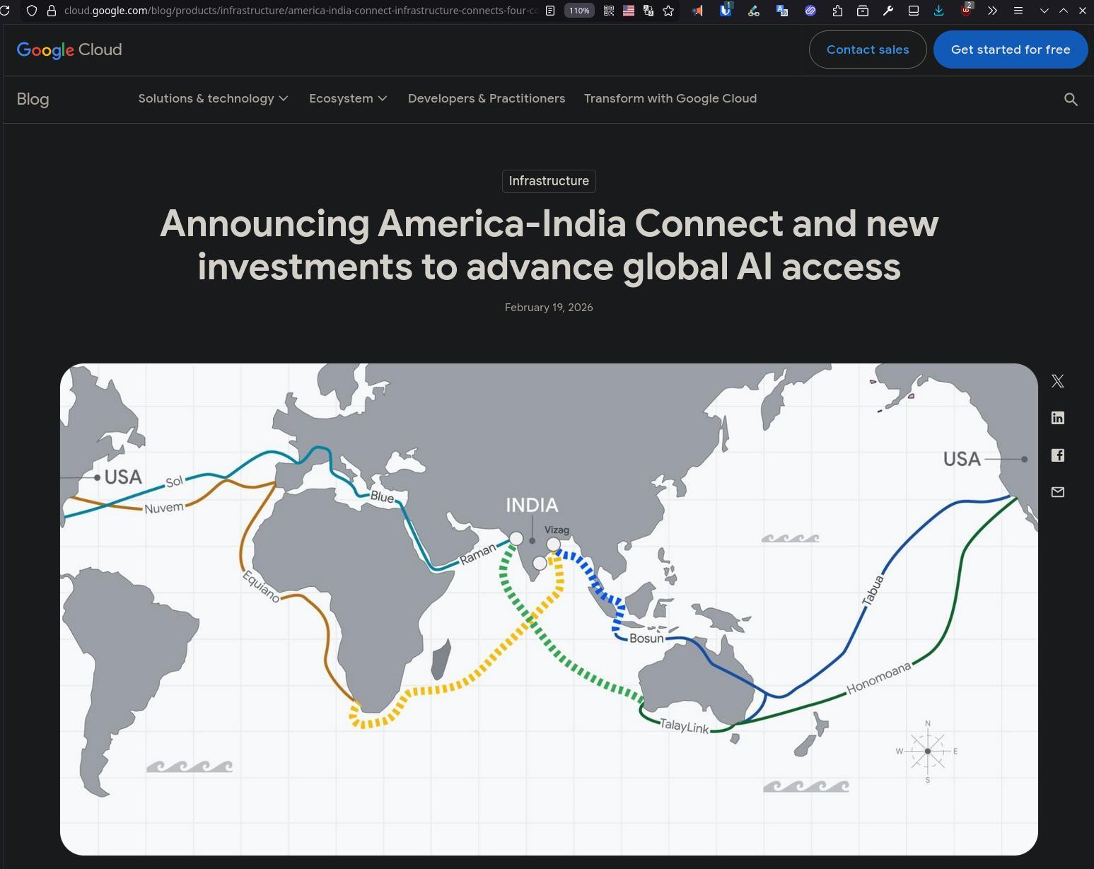Image resolution: width=1094 pixels, height=869 pixels.
Task: Share the article on LinkedIn
Action: coord(1057,418)
